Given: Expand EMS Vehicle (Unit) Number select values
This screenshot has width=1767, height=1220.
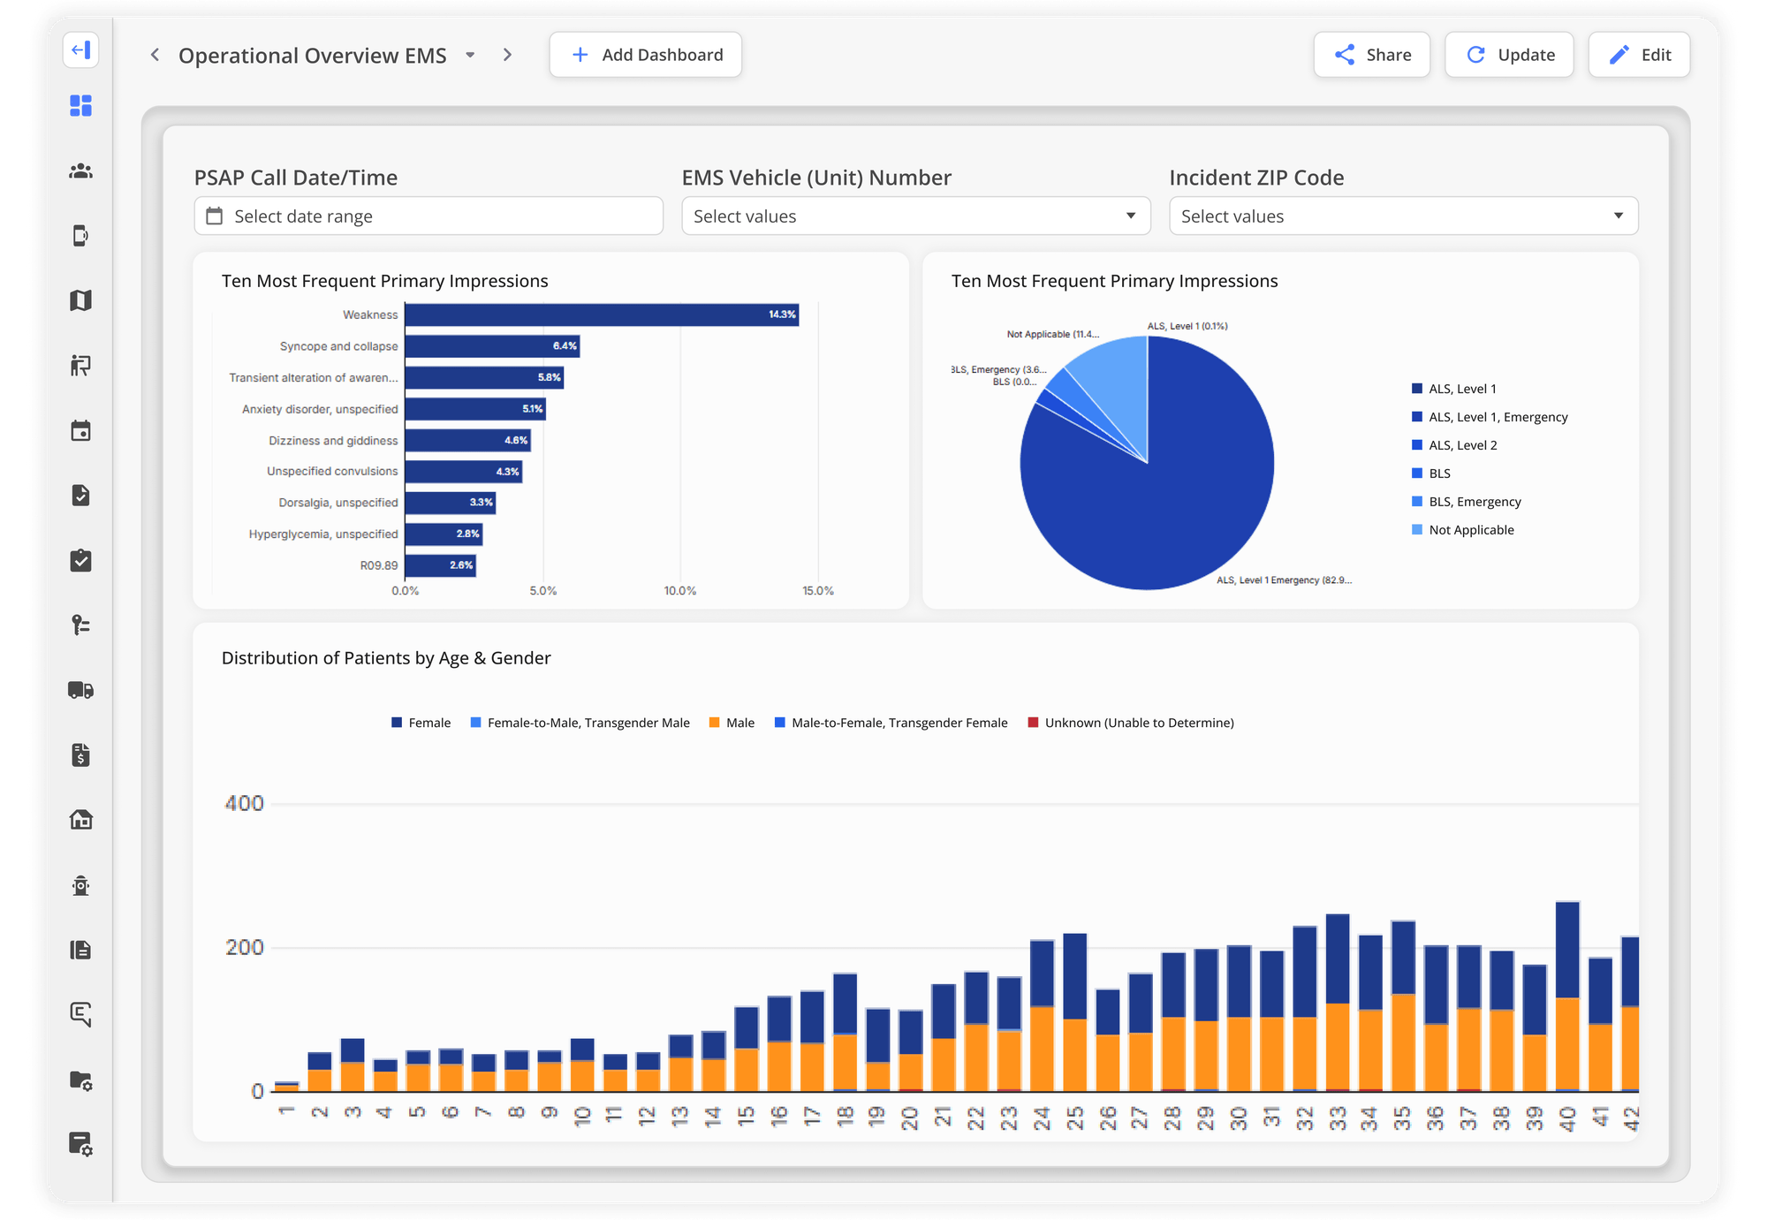Looking at the screenshot, I should click(916, 216).
